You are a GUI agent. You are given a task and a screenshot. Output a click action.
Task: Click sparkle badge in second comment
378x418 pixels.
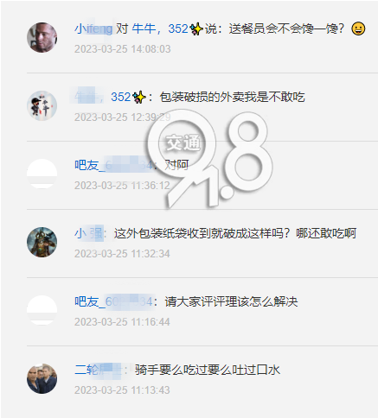(139, 98)
